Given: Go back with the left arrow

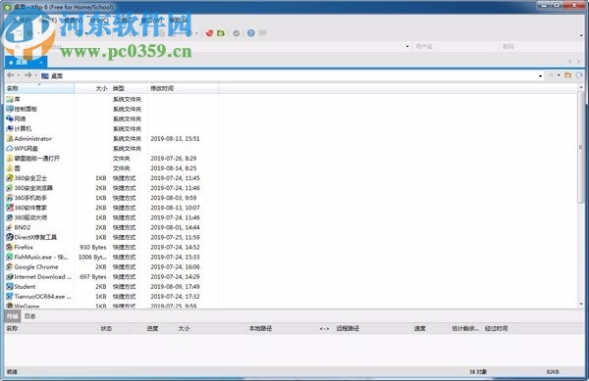Looking at the screenshot, I should click(11, 75).
